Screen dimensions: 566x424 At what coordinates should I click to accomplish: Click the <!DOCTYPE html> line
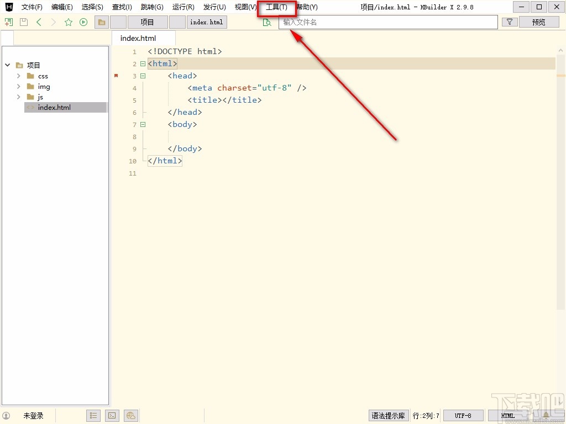click(185, 51)
